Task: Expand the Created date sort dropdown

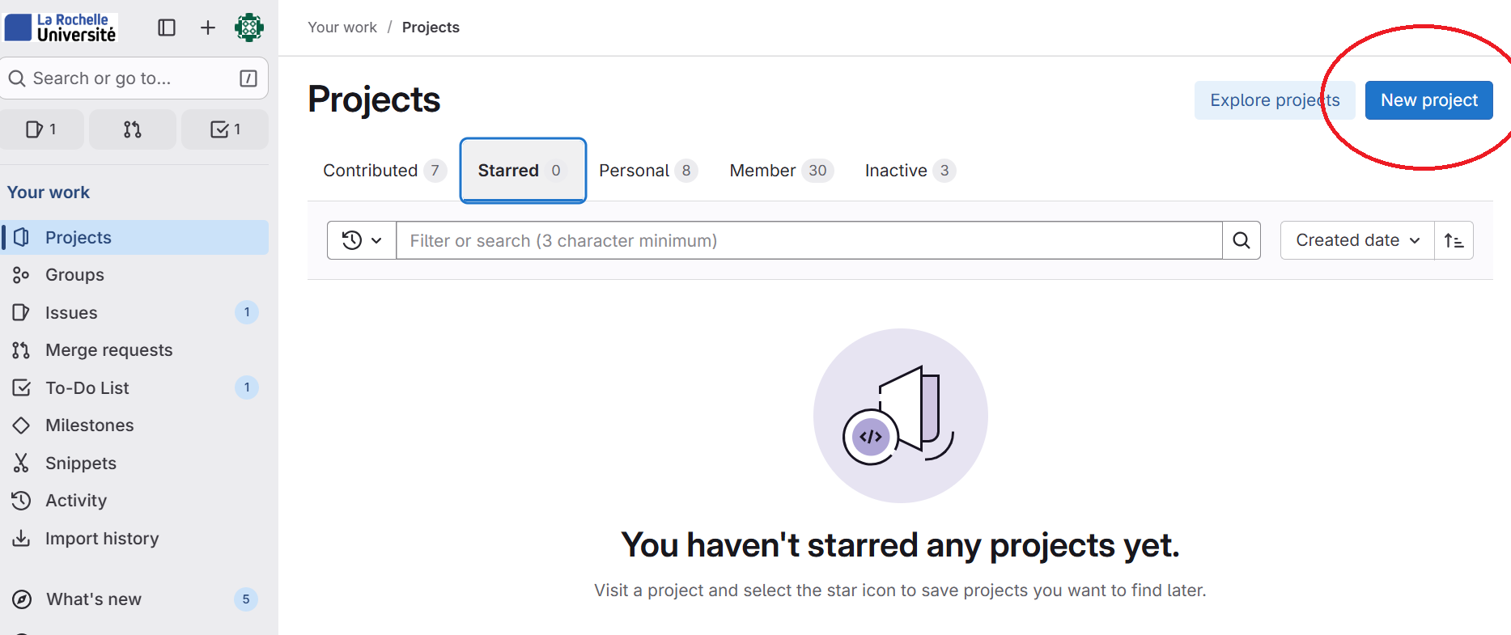Action: [x=1357, y=240]
